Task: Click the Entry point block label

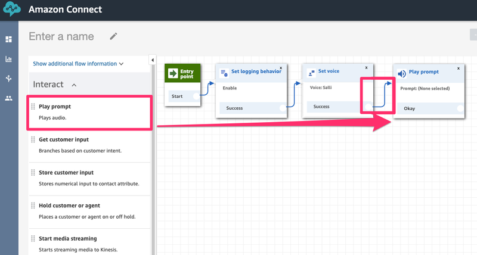Action: point(187,73)
